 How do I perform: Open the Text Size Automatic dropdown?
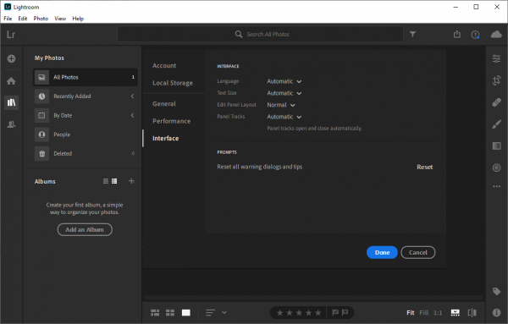[284, 93]
